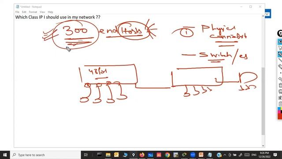The height and width of the screenshot is (159, 282).
Task: Select the eraser tool in pen toolbar
Action: point(280,67)
